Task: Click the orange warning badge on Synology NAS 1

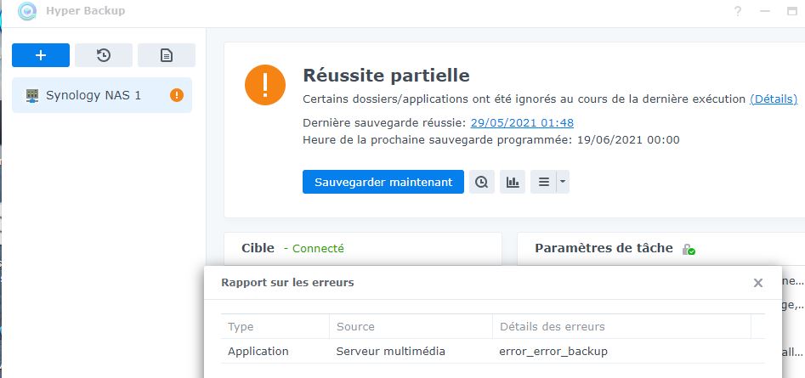Action: click(177, 95)
